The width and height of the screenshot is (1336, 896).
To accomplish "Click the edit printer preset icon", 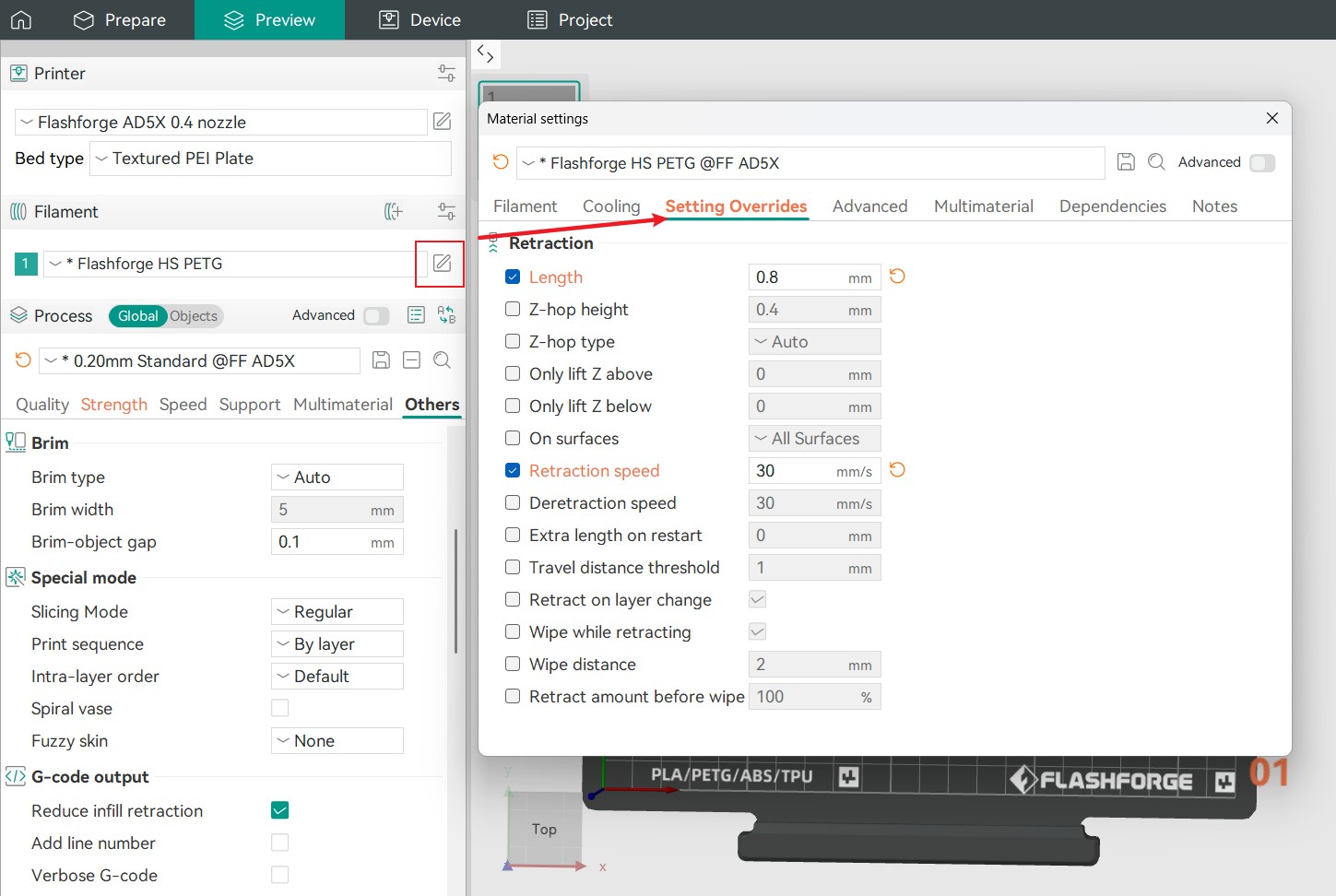I will tap(442, 122).
